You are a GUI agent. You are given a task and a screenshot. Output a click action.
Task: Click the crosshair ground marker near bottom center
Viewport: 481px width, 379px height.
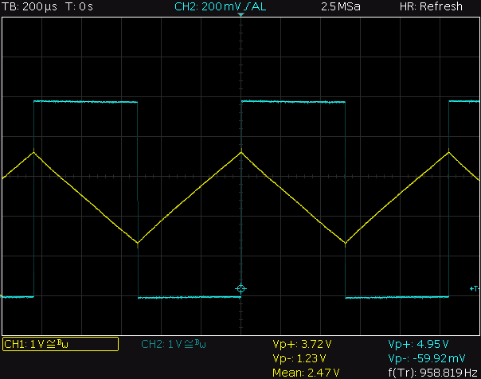click(x=240, y=288)
